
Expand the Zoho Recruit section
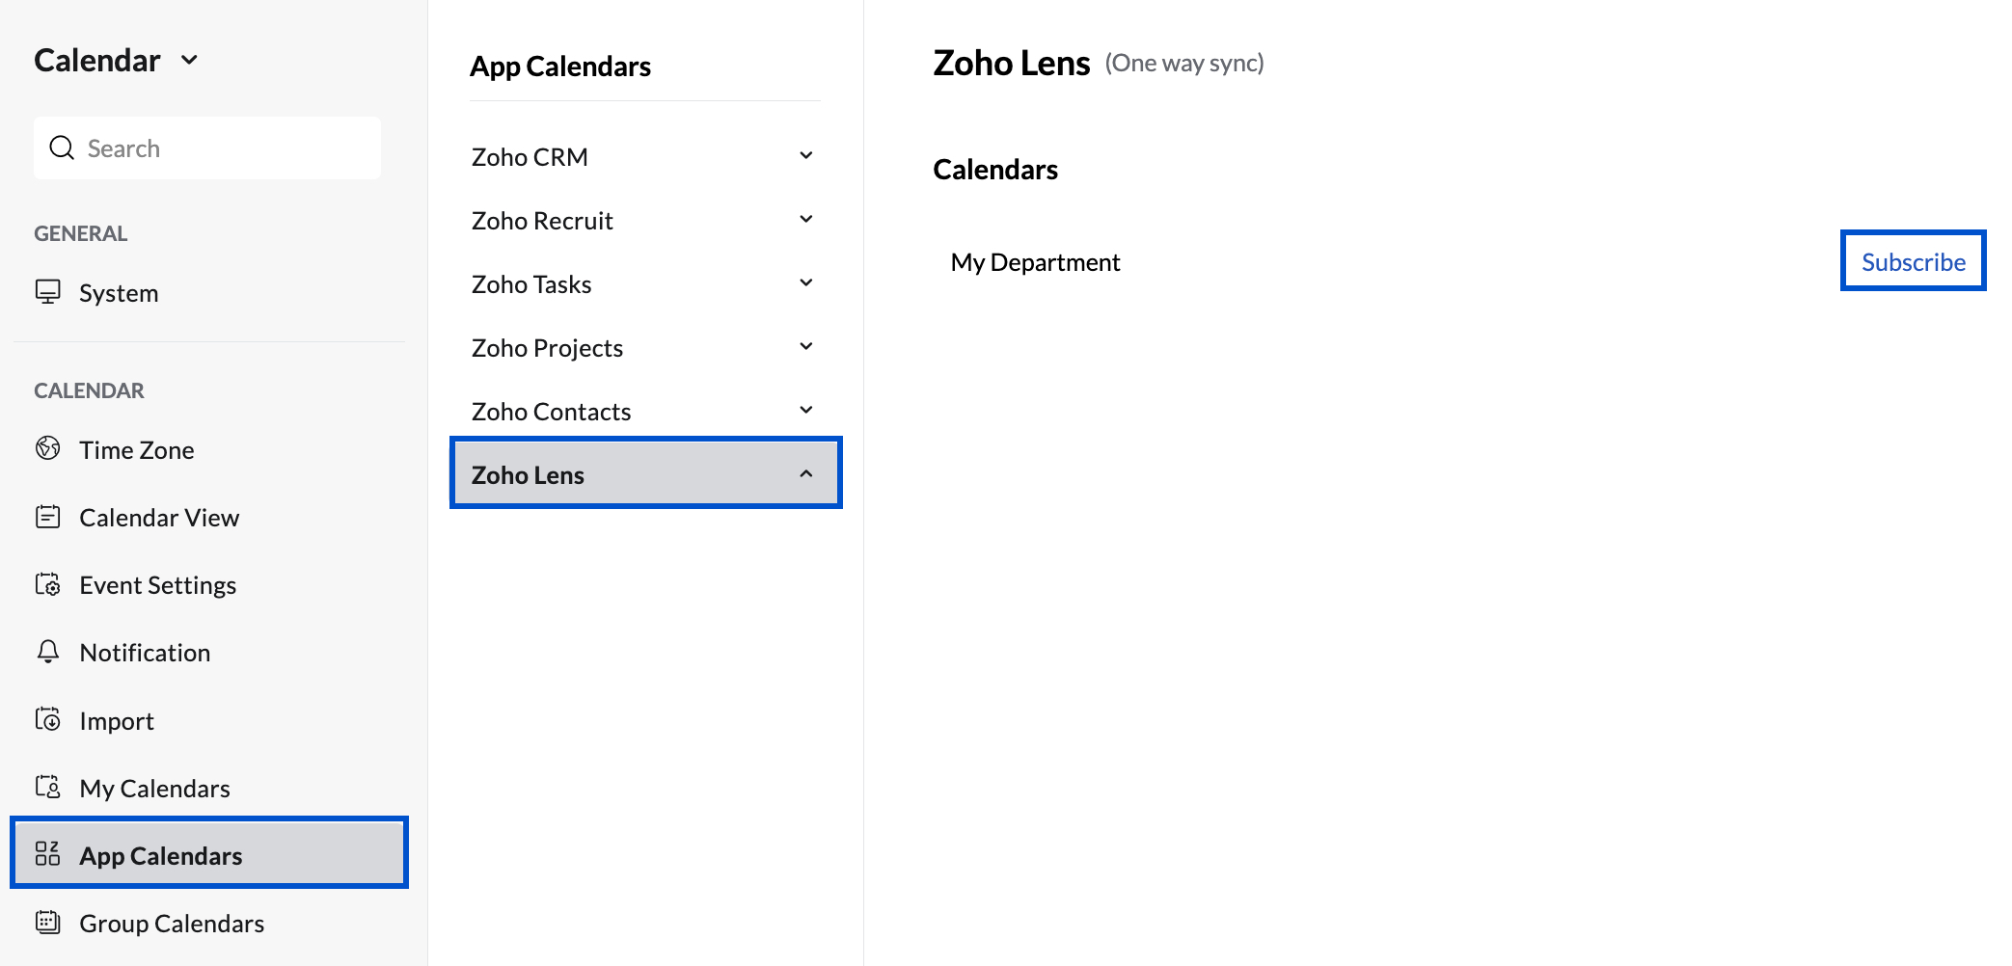pyautogui.click(x=806, y=220)
